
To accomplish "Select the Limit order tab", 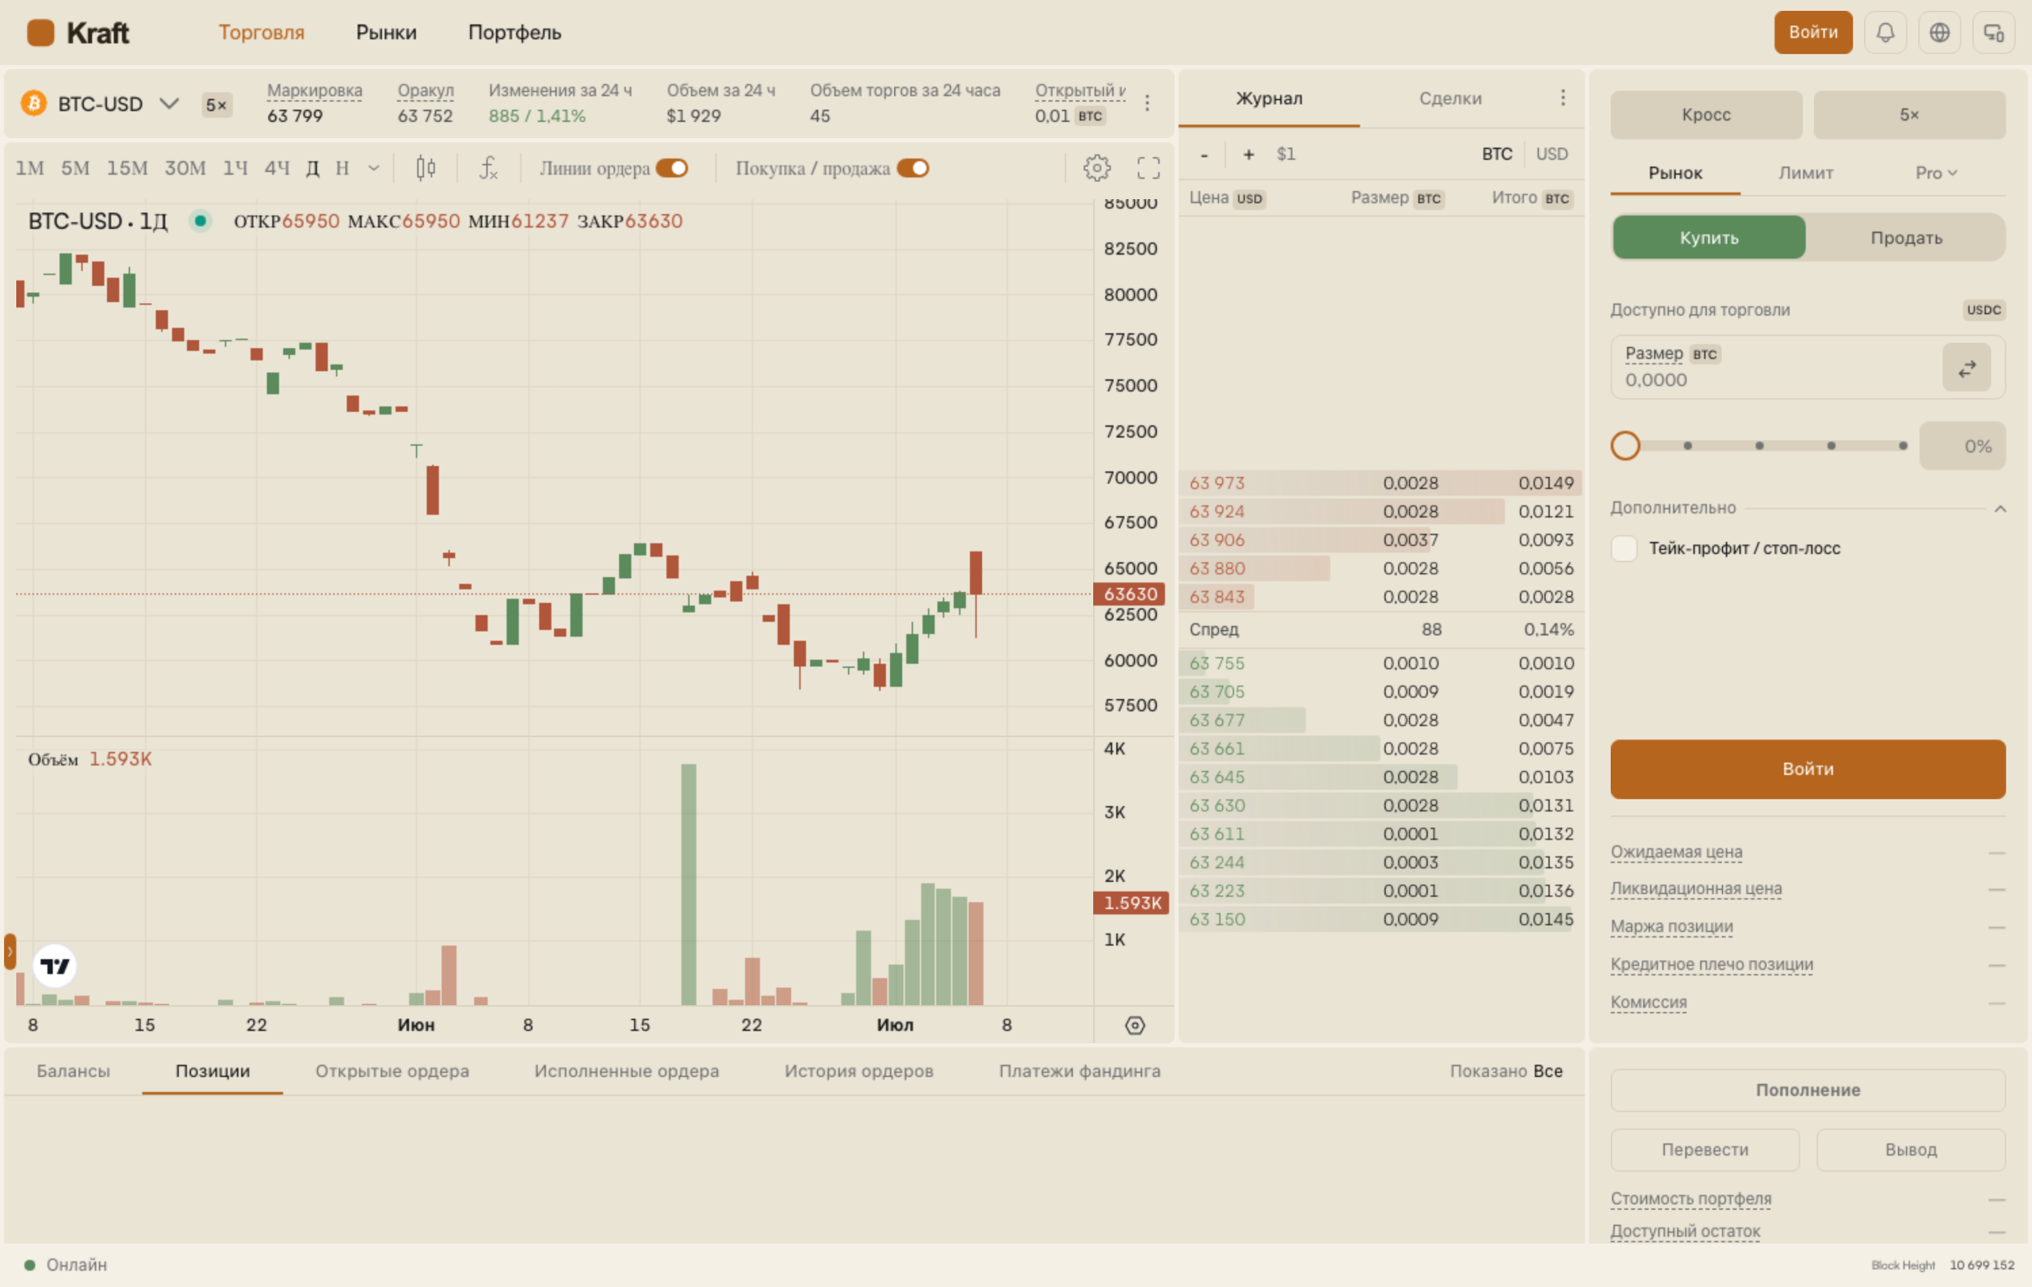I will coord(1805,173).
